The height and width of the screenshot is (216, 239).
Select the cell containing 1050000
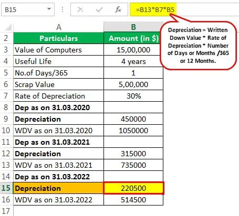[133, 131]
